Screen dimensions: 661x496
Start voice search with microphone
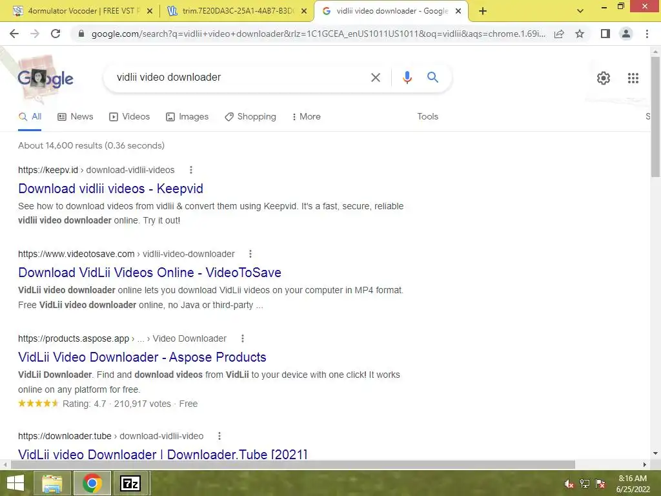click(x=407, y=77)
